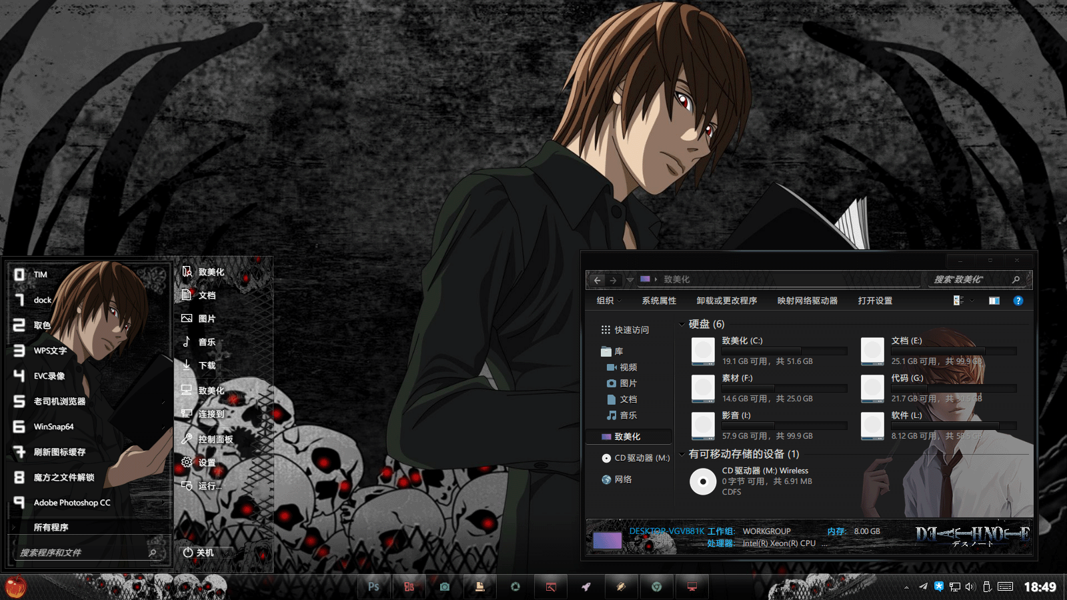Open Chrome browser icon on taskbar
Viewport: 1067px width, 600px height.
(657, 587)
